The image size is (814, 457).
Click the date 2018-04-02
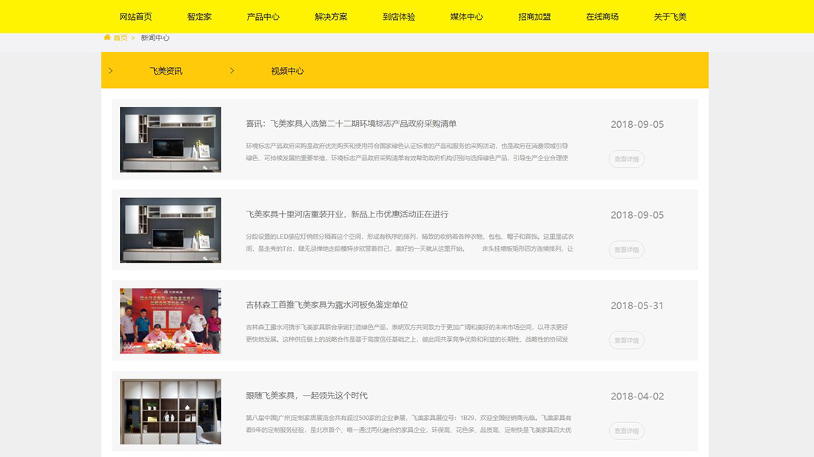point(637,396)
